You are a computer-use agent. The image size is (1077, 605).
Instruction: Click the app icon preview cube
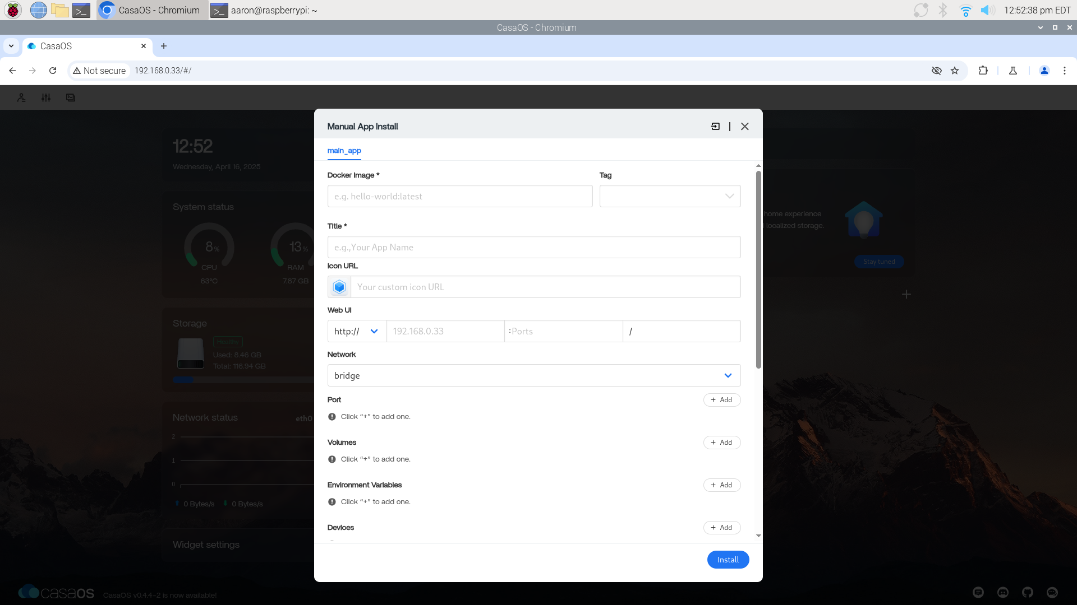pyautogui.click(x=339, y=287)
